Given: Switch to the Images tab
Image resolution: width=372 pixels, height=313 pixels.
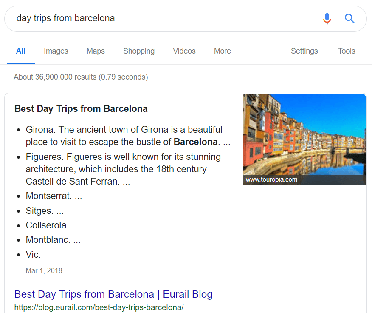Looking at the screenshot, I should 56,51.
